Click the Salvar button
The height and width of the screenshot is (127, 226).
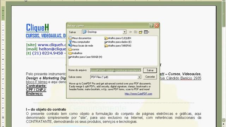tap(150, 70)
